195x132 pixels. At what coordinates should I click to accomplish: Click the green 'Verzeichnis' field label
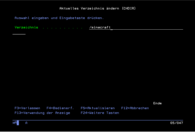(26, 27)
